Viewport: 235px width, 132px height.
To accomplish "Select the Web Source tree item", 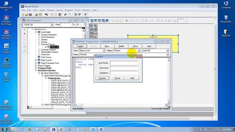I will pos(46,57).
